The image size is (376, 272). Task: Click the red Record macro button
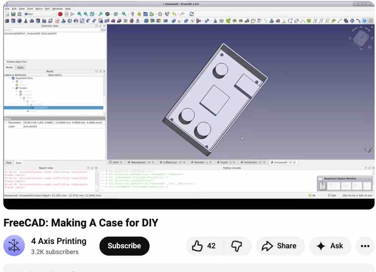[x=60, y=14]
